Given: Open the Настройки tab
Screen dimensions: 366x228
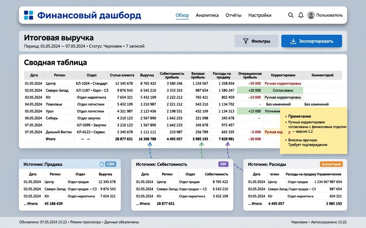Looking at the screenshot, I should tap(260, 15).
